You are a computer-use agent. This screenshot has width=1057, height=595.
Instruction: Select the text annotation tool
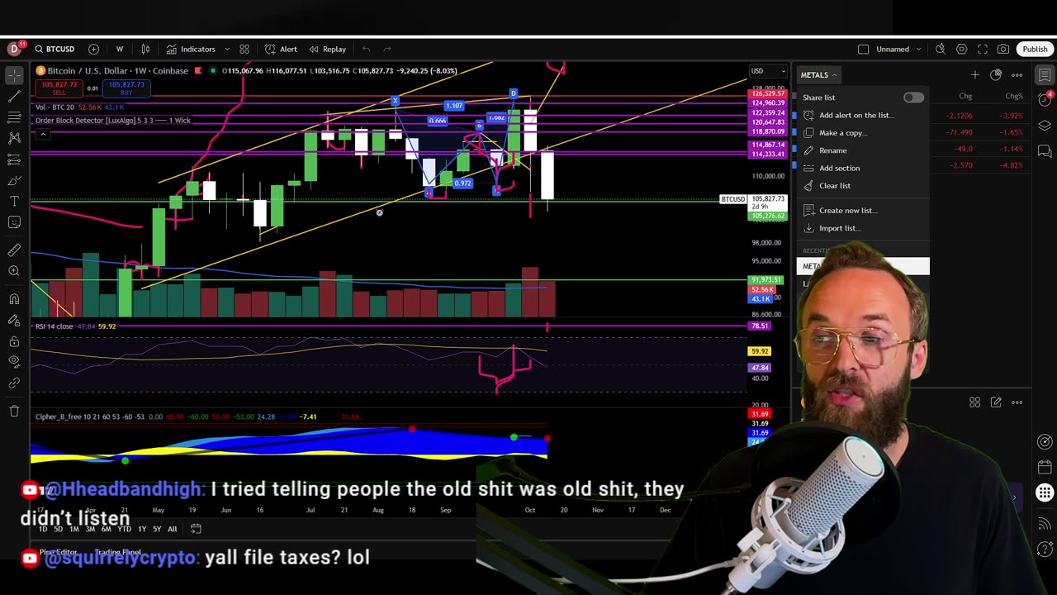[x=14, y=201]
